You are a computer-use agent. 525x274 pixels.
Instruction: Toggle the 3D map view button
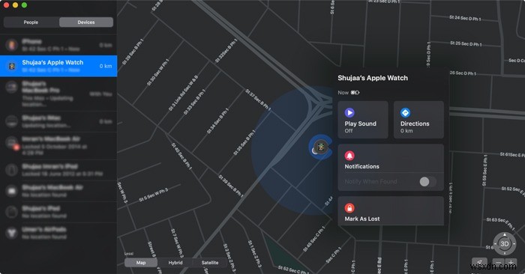504,244
